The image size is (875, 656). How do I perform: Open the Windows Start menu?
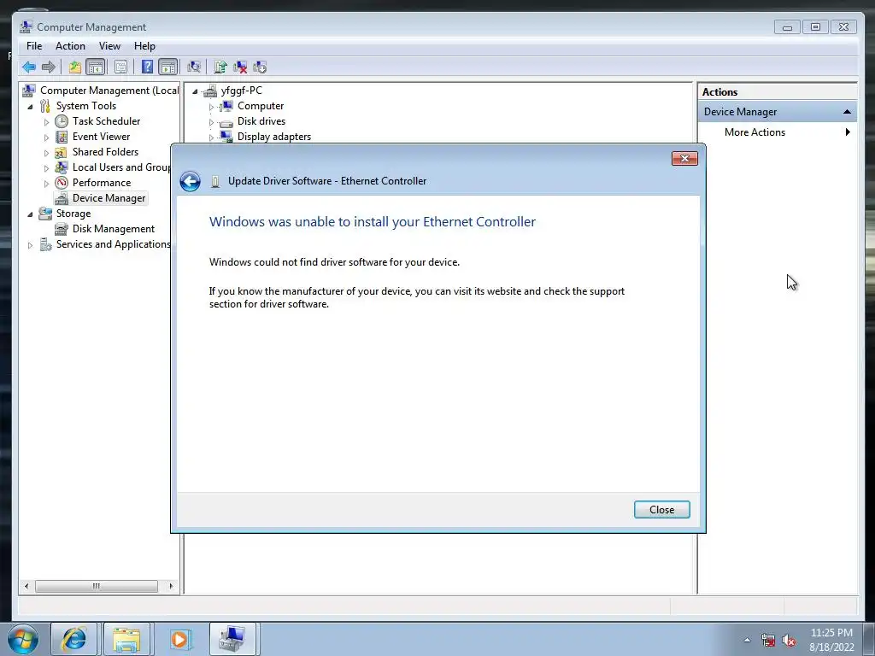pos(23,639)
